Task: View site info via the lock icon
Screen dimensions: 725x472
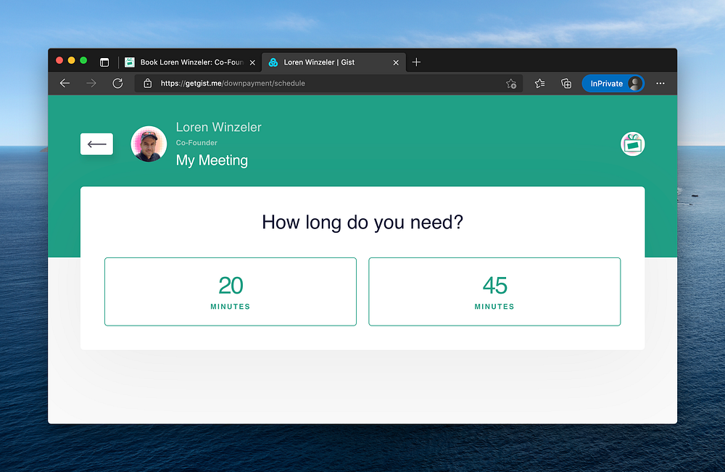Action: (x=147, y=83)
